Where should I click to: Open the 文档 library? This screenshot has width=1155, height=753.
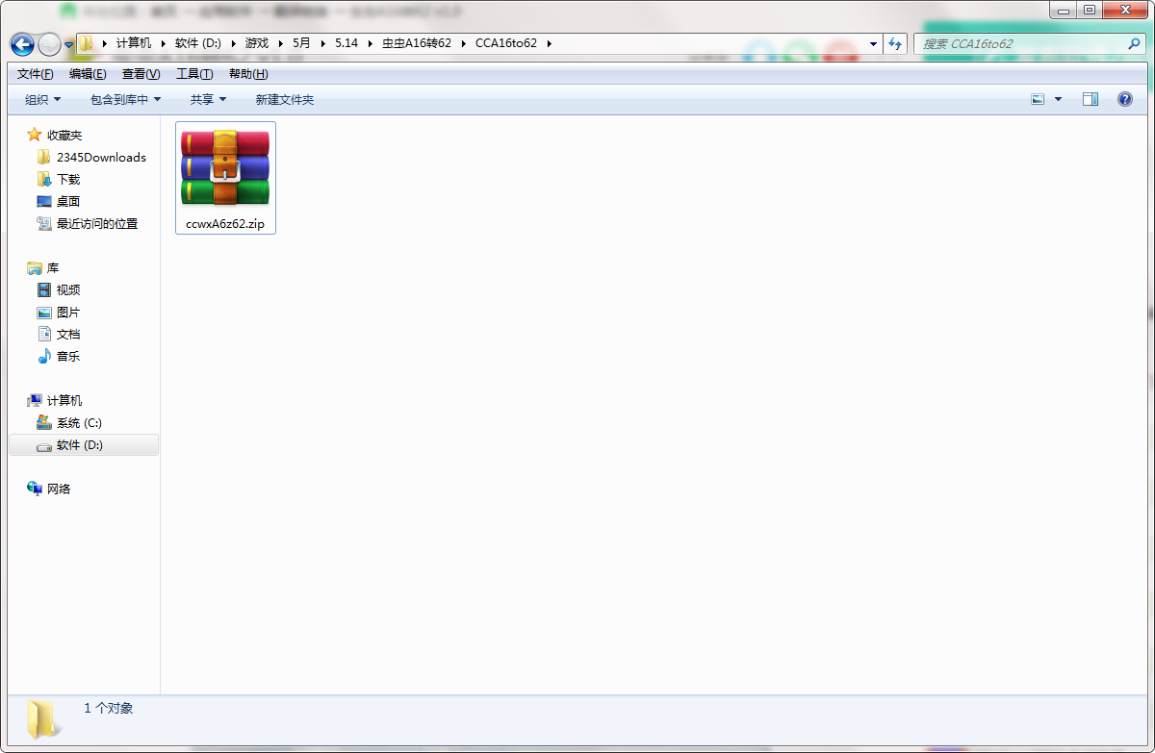click(58, 334)
